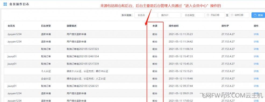Open the 结束日期 date picker
The width and height of the screenshot is (265, 102).
click(x=239, y=15)
